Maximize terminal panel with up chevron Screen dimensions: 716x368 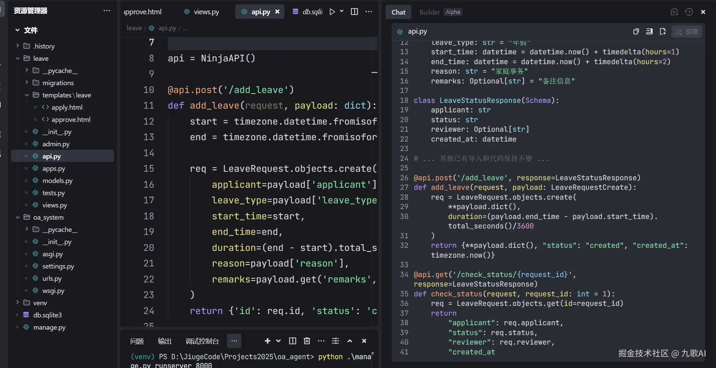[x=350, y=341]
